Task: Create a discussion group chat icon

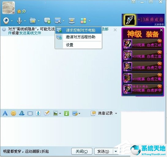Action: coord(47,21)
